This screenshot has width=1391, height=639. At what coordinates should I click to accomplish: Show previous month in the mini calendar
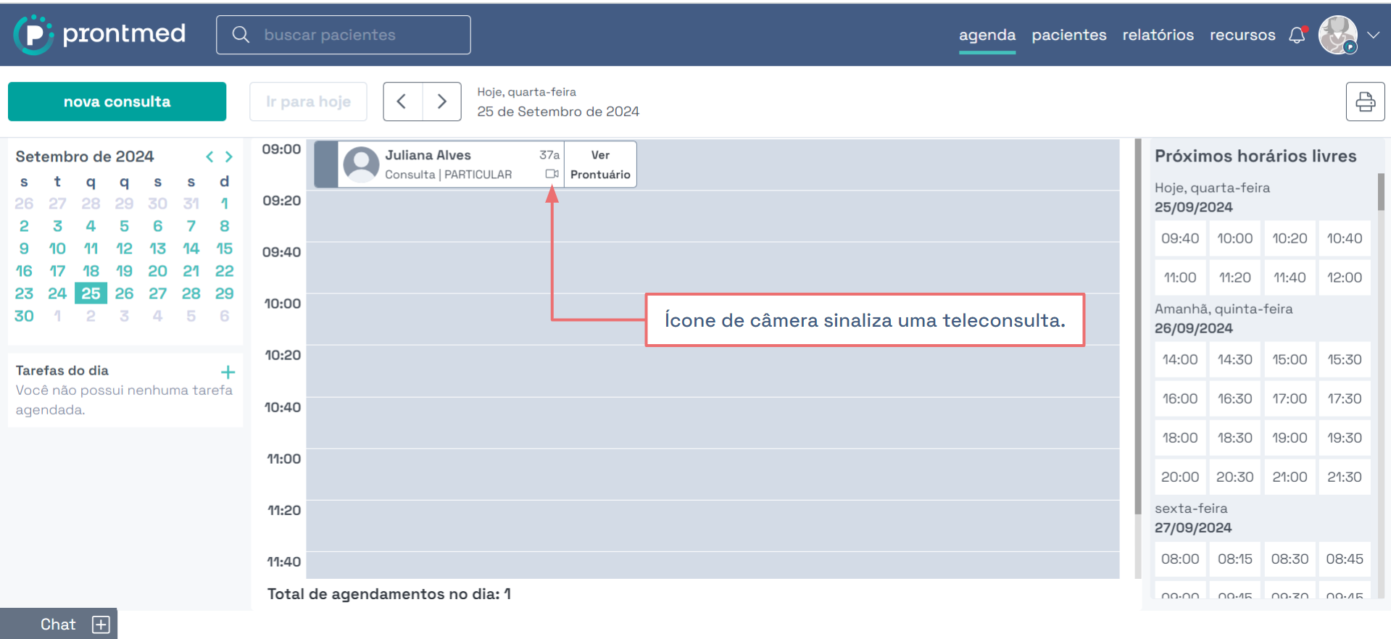coord(209,156)
